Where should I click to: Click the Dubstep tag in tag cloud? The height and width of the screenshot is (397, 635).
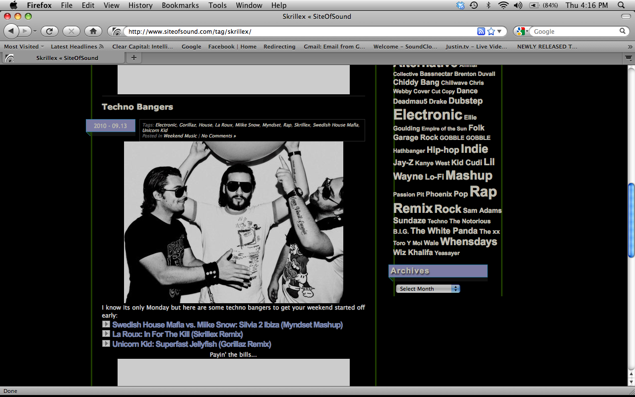[465, 101]
